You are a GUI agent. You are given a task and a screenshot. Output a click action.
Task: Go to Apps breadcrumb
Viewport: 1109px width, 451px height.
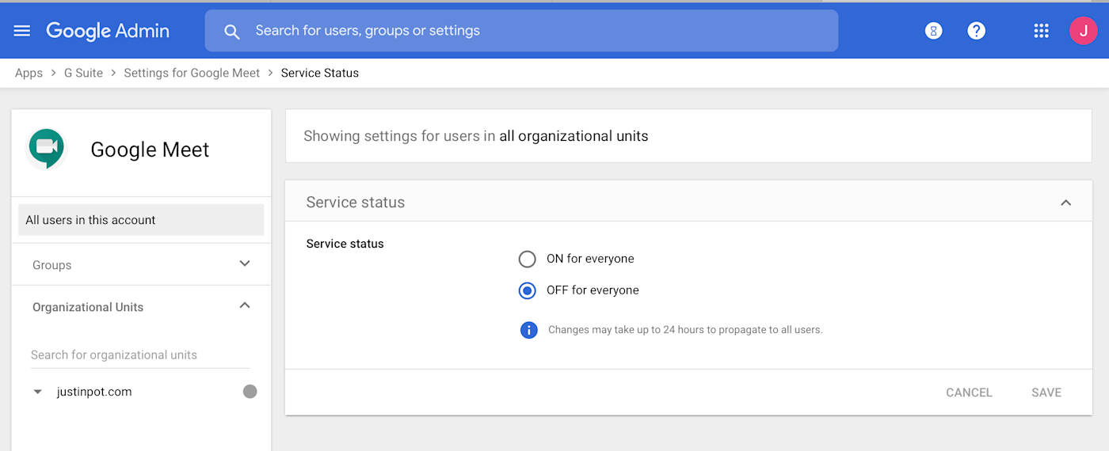tap(29, 73)
